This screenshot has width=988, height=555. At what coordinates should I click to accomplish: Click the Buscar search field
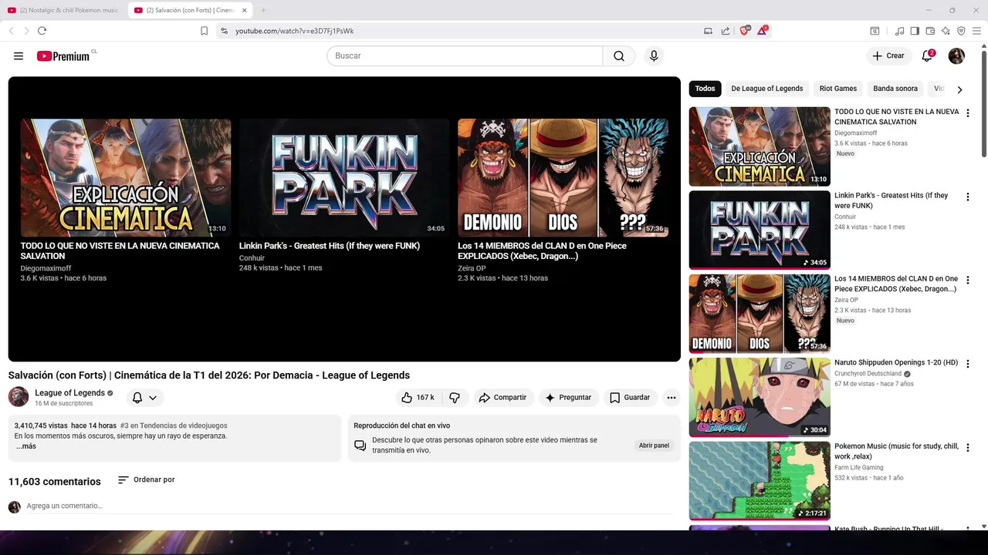(465, 56)
